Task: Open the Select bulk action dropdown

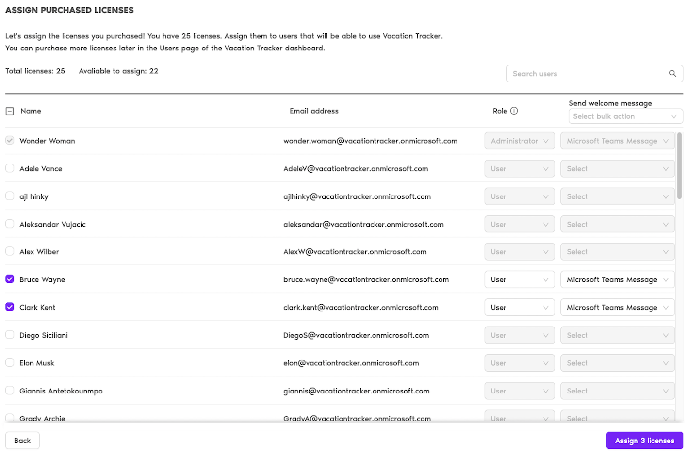Action: click(625, 116)
